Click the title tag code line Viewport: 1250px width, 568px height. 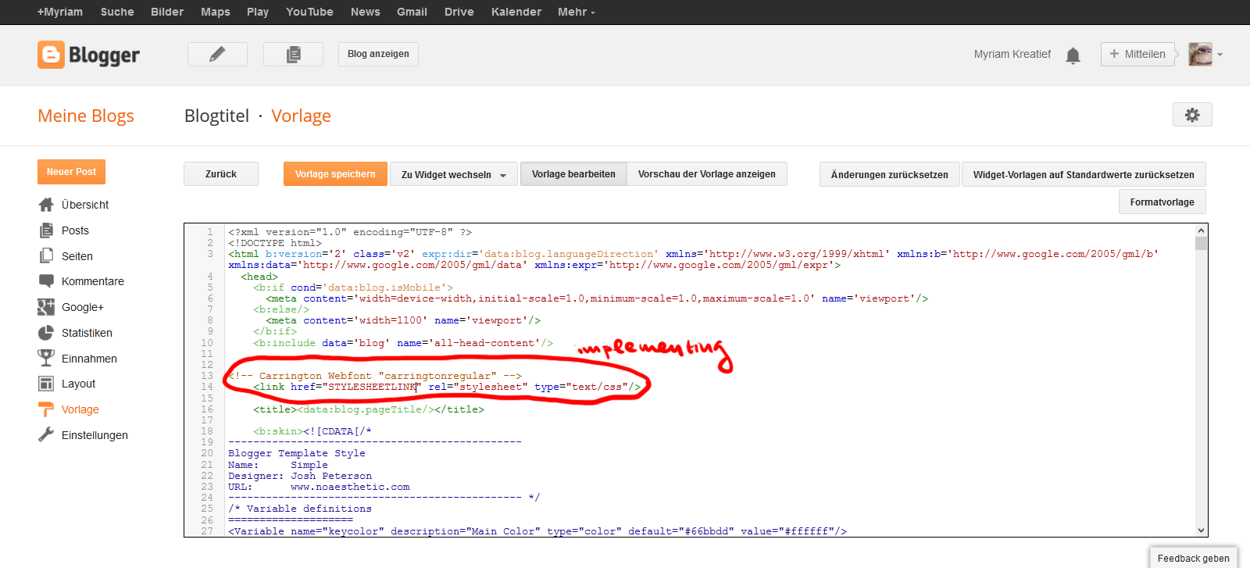click(369, 409)
